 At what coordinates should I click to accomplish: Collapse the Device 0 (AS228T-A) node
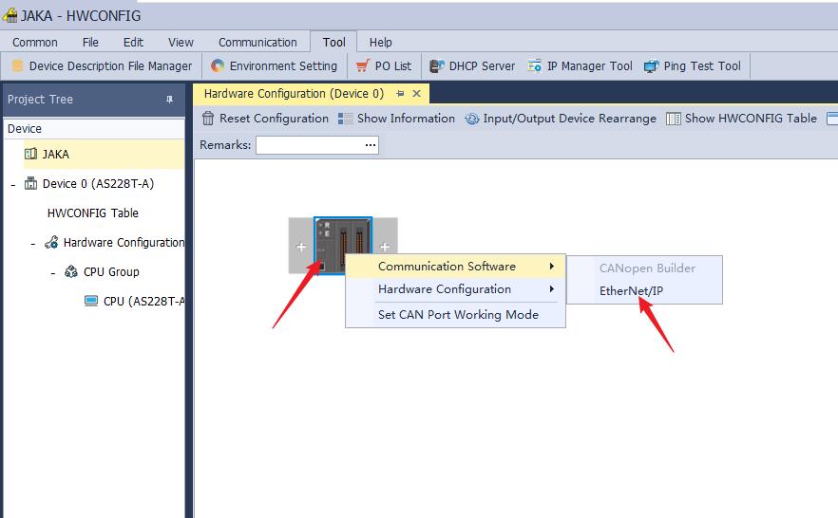click(x=12, y=184)
